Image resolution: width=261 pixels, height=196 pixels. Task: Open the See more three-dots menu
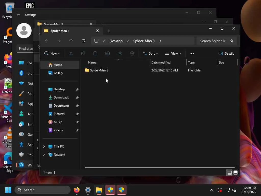pos(192,54)
